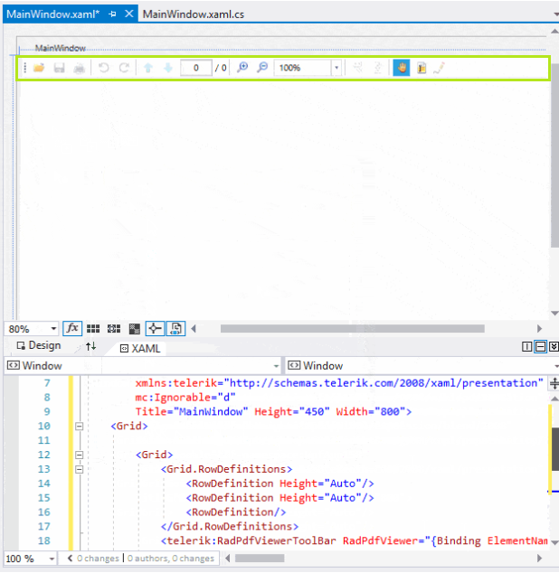Toggle snapping to snaplines button
The image size is (559, 573).
[x=155, y=329]
